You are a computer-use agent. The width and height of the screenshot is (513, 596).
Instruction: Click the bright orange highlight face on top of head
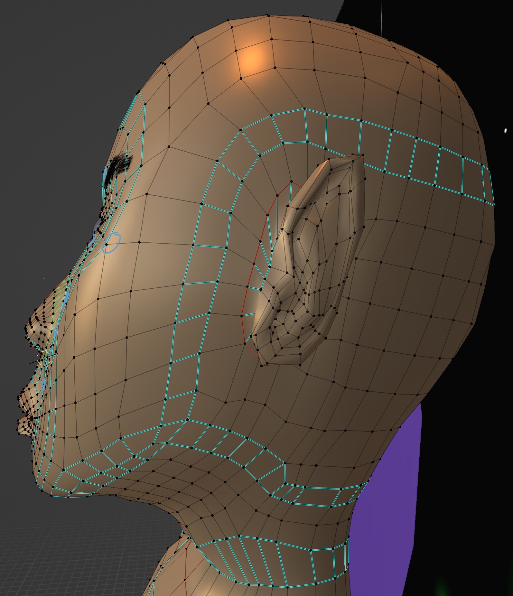tap(254, 59)
